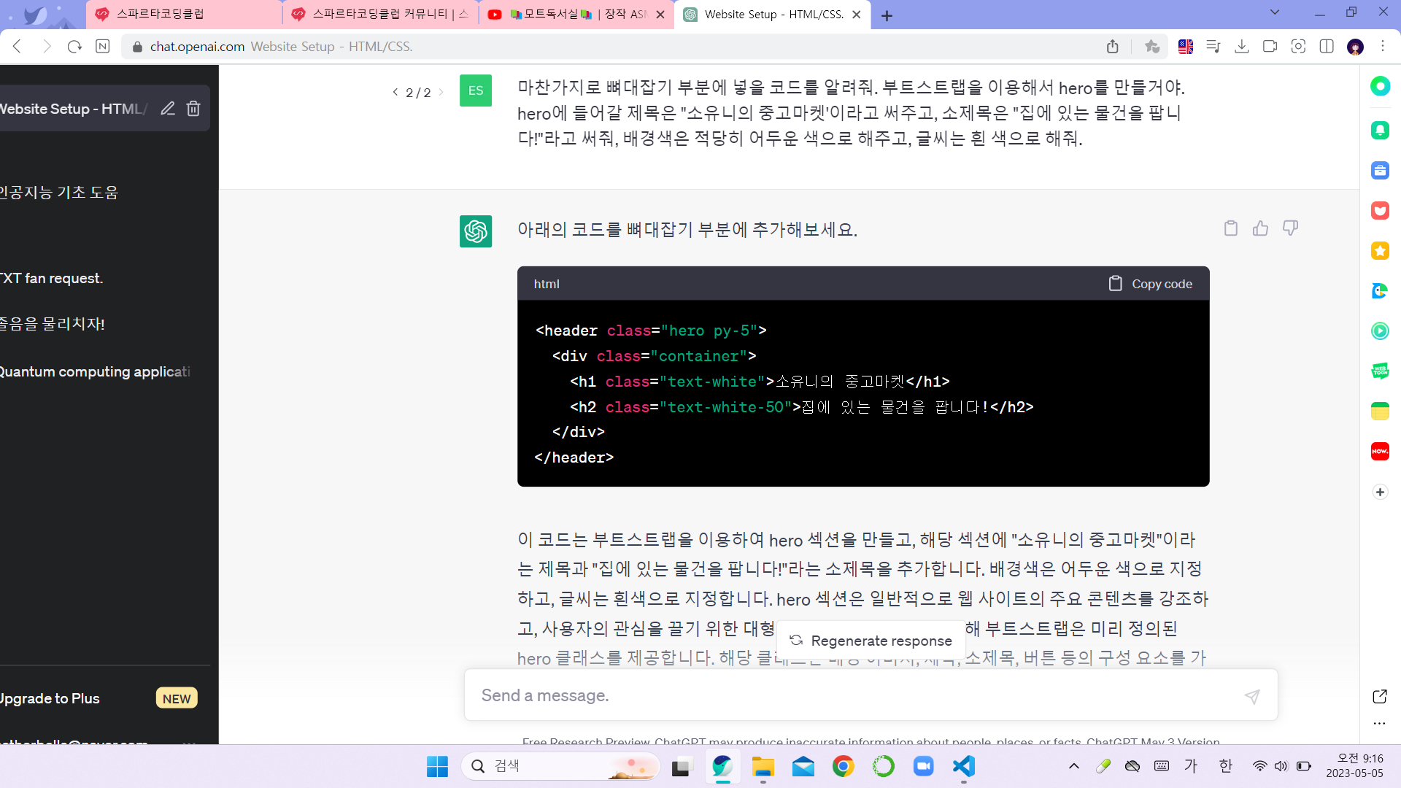This screenshot has height=788, width=1401.
Task: Open the browser profile avatar
Action: coord(1356,47)
